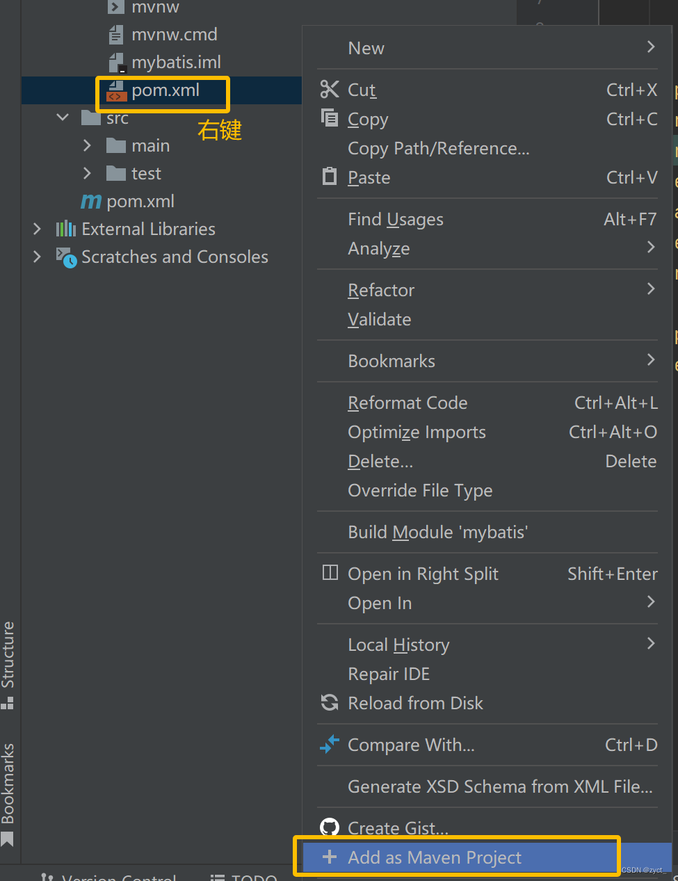Click the Reload from Disk icon
Image resolution: width=678 pixels, height=881 pixels.
pos(329,702)
